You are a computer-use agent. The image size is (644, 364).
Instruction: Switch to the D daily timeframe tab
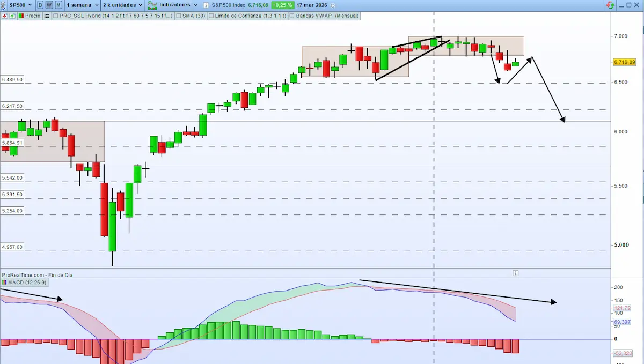point(40,5)
